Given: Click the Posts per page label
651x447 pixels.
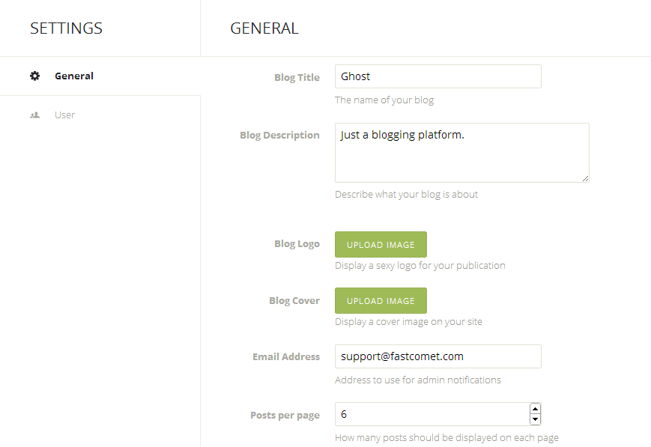Looking at the screenshot, I should [285, 416].
